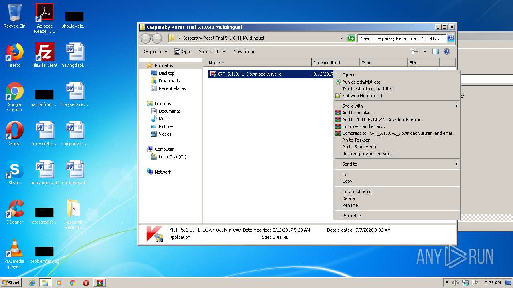Click New folder toolbar button
Viewport: 513px width, 288px height.
pos(244,52)
